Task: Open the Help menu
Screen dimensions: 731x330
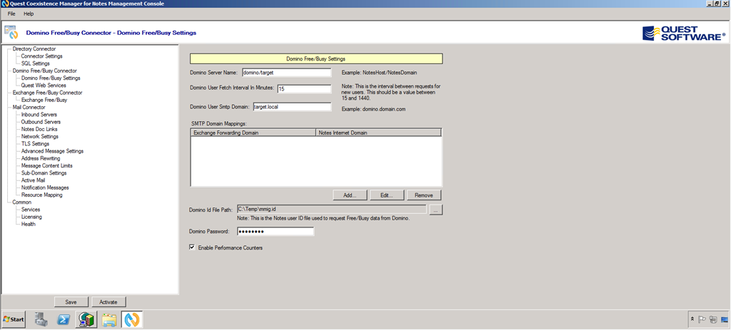Action: (x=29, y=14)
